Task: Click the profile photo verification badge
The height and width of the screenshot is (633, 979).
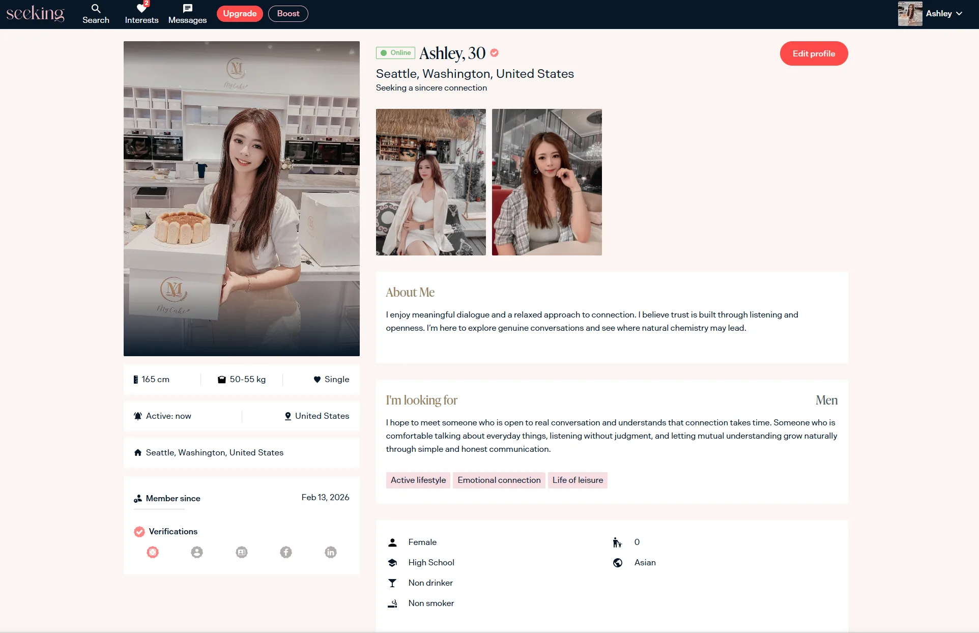Action: coord(197,552)
